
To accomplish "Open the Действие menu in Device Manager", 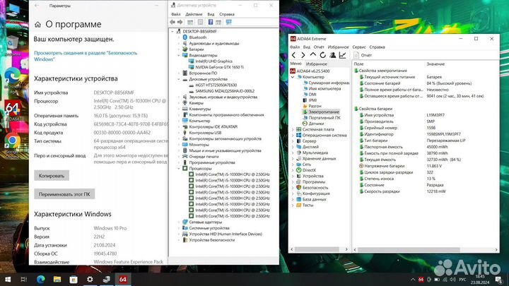I will [194, 14].
